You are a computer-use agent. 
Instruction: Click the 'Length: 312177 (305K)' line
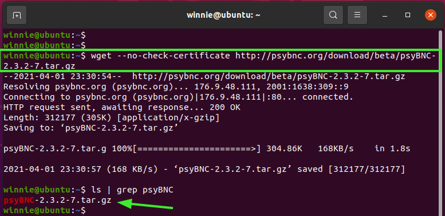click(111, 117)
